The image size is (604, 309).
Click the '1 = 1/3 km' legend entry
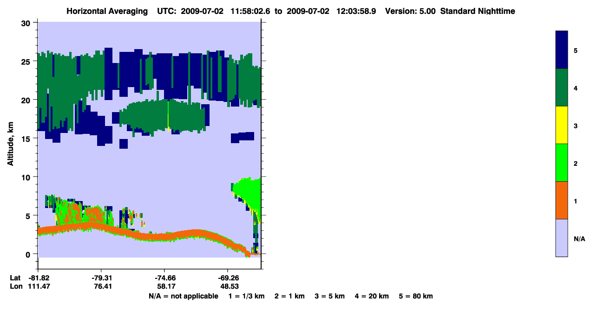point(247,296)
